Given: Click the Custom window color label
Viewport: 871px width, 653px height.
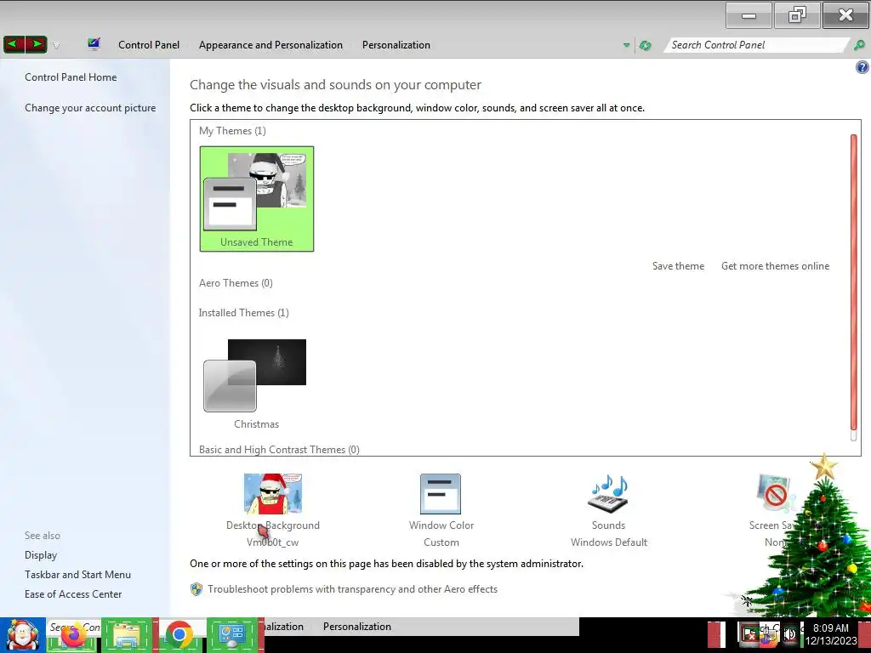Looking at the screenshot, I should 441,542.
